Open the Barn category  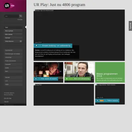coord(13,71)
